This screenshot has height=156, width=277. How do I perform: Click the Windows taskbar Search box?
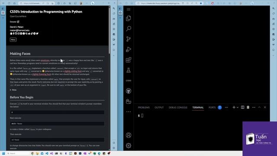(x=18, y=153)
